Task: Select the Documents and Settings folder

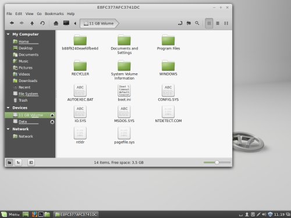Action: click(x=125, y=45)
